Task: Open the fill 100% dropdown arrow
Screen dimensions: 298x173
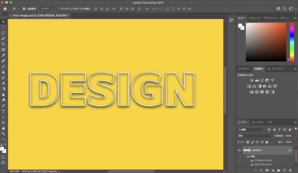Action: (295, 142)
